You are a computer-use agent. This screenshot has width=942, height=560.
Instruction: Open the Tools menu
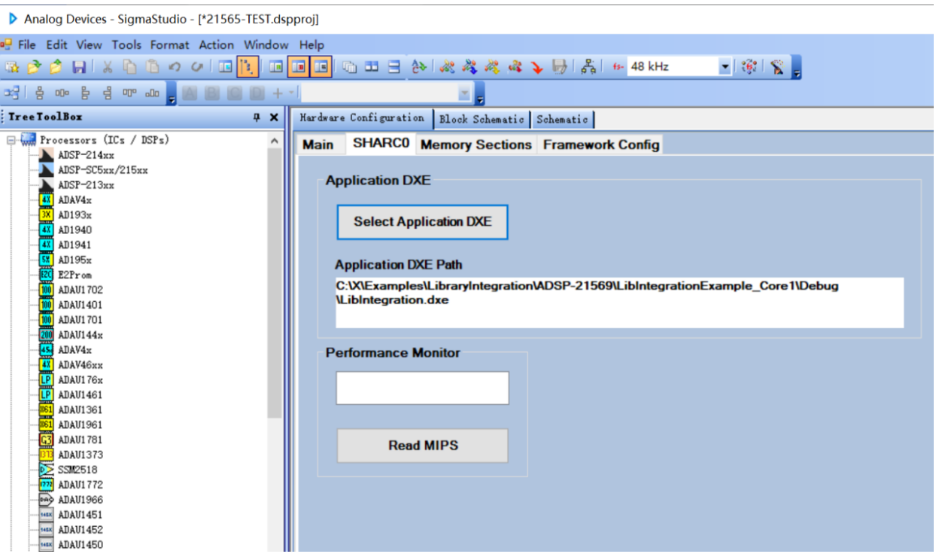[126, 45]
